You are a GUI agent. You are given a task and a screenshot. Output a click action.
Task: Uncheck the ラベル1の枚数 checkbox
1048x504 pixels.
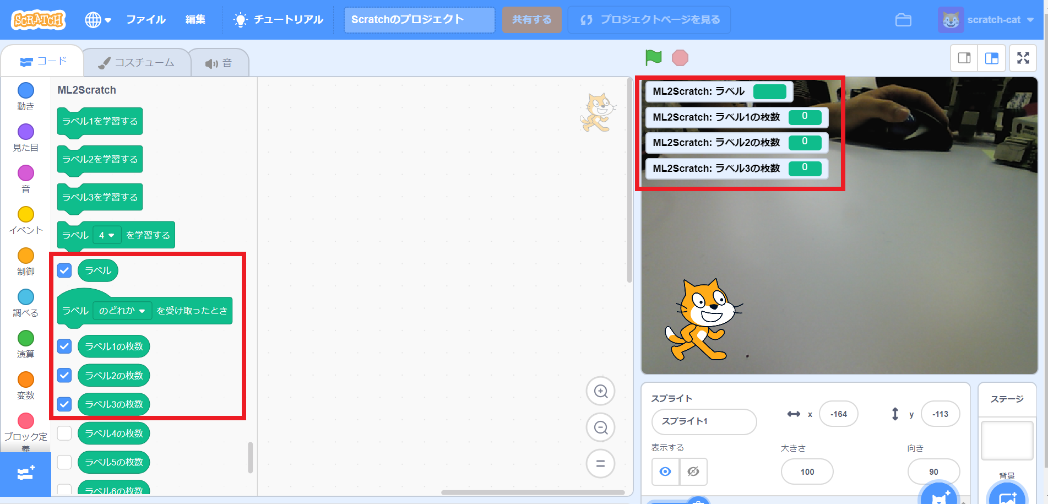click(64, 346)
